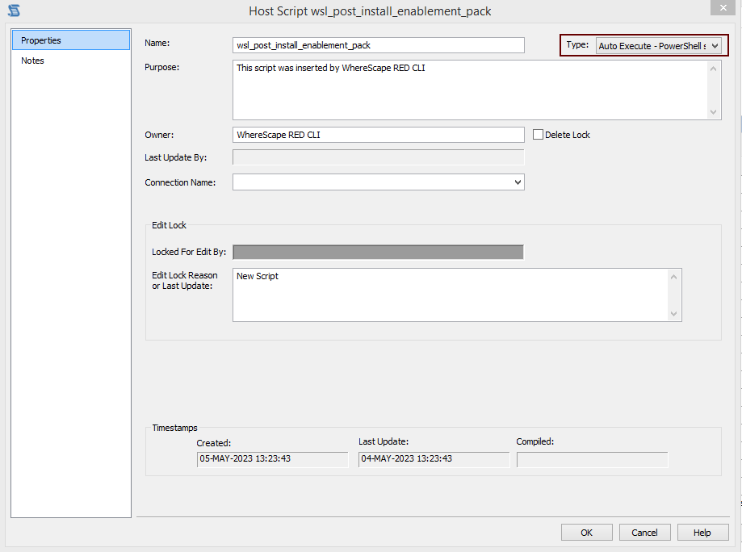Click the Created timestamp field
Image resolution: width=742 pixels, height=552 pixels.
(x=273, y=459)
